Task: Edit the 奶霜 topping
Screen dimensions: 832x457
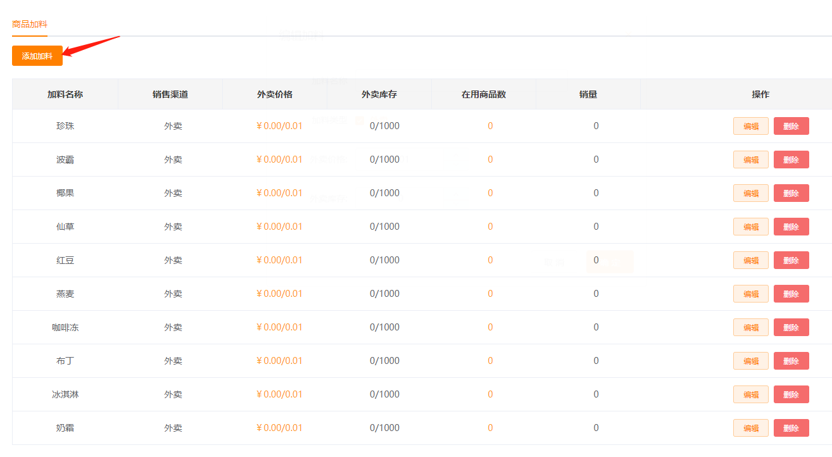Action: point(750,428)
